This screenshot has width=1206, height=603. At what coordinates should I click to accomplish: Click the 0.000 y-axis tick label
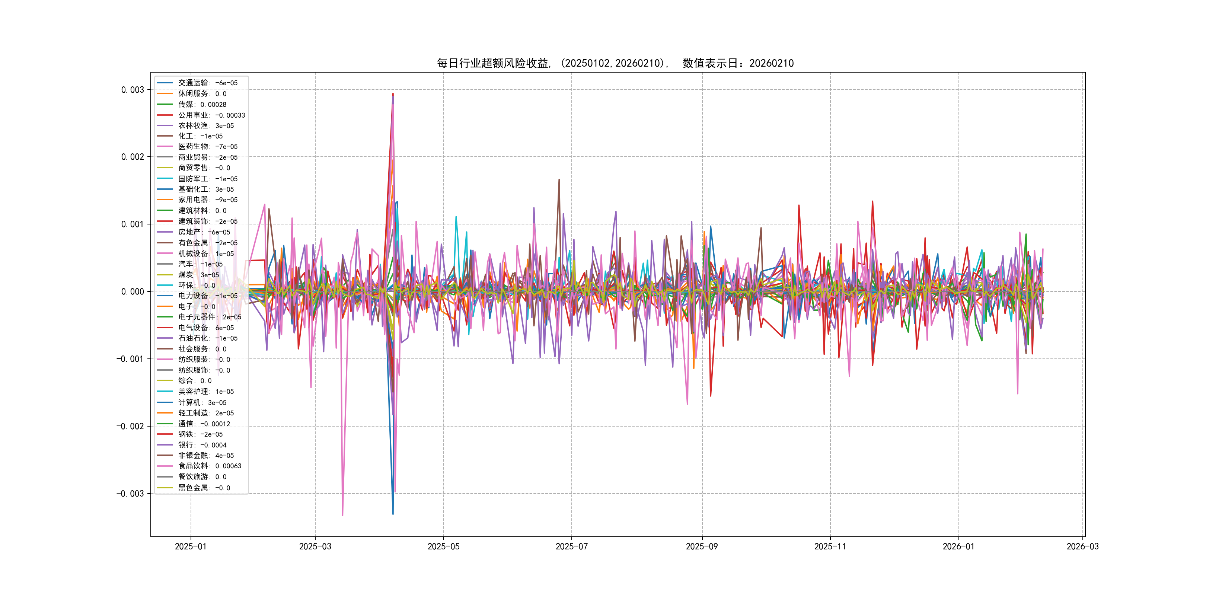[x=133, y=292]
